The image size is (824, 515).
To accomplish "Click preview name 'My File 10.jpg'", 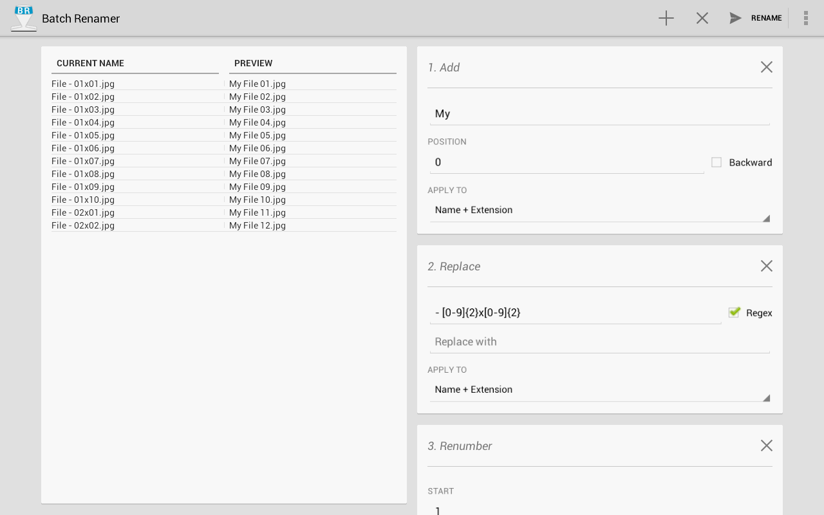I will coord(257,200).
